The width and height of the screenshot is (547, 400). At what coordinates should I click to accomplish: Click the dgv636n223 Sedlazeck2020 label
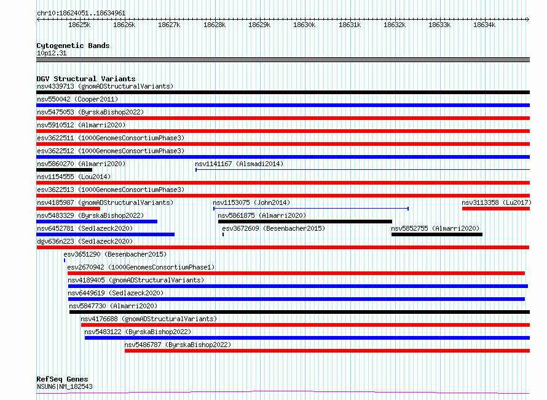(x=85, y=241)
